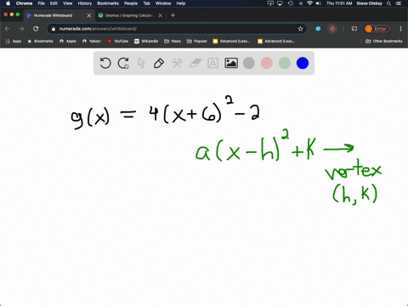Open the Apple menu
Screen dimensions: 408x306
tap(8, 3)
